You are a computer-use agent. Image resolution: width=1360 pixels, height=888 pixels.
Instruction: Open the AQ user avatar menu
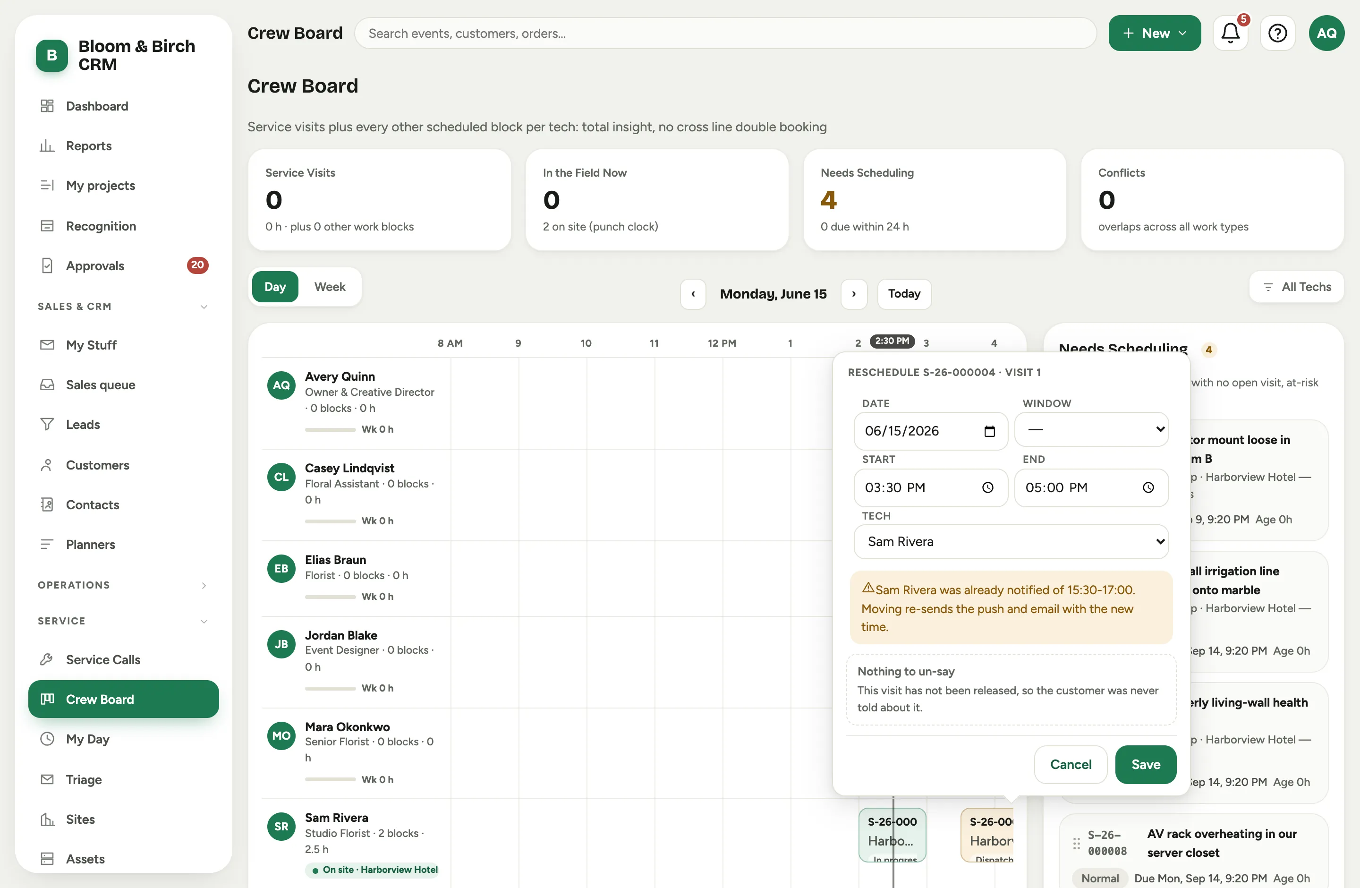(1326, 33)
